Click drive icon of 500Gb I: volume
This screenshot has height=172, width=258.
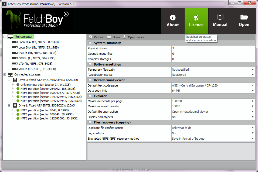tap(15, 58)
